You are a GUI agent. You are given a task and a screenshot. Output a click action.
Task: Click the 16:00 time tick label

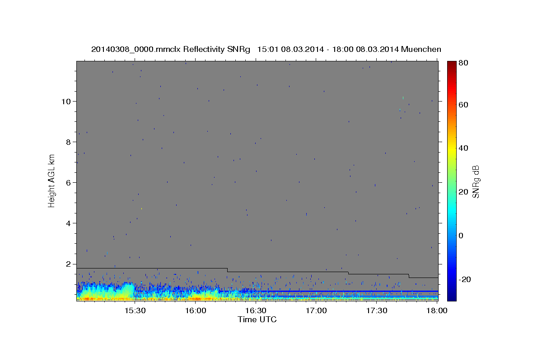[x=196, y=311]
